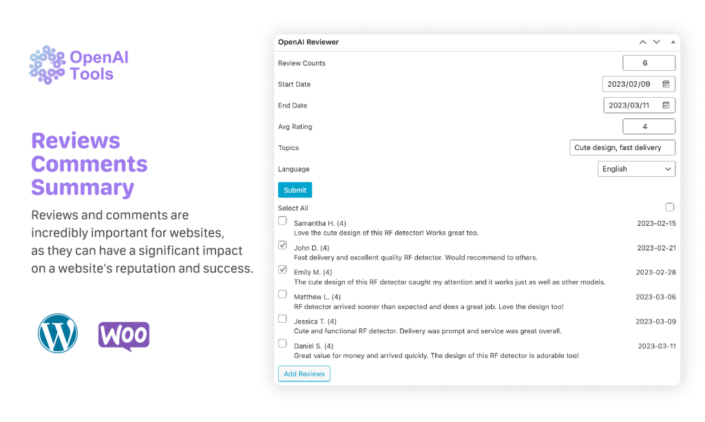Check Samantha H.'s review
Image resolution: width=705 pixels, height=422 pixels.
[282, 220]
